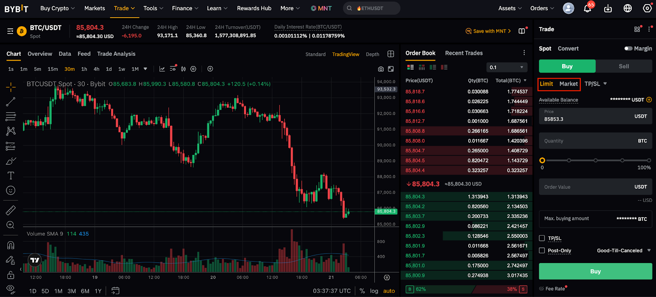The height and width of the screenshot is (297, 656).
Task: Open the Save with MNT link
Action: point(488,31)
